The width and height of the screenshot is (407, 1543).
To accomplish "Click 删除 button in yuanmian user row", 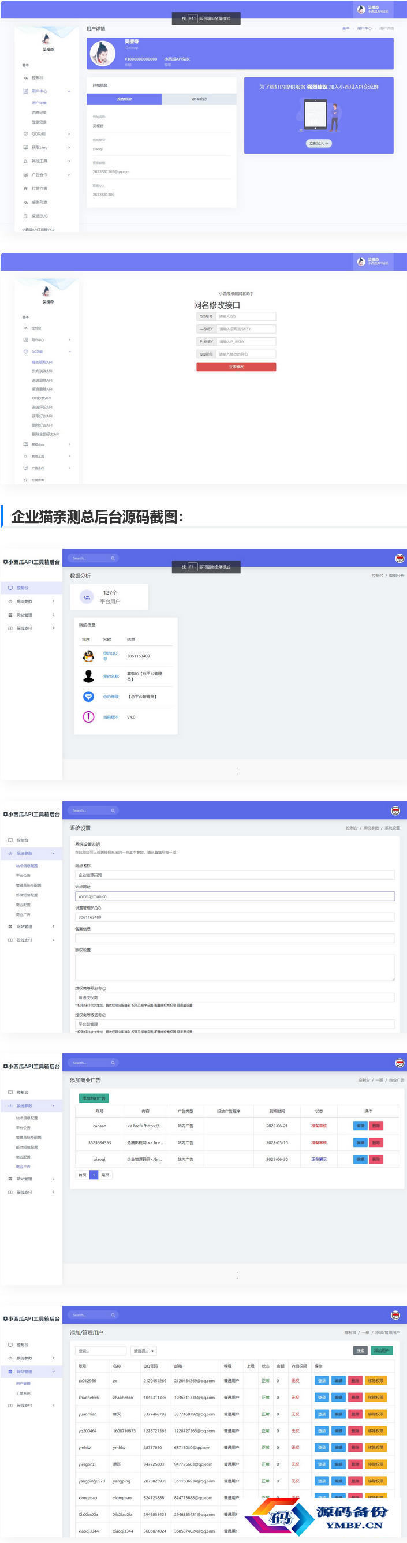I will coord(356,1414).
